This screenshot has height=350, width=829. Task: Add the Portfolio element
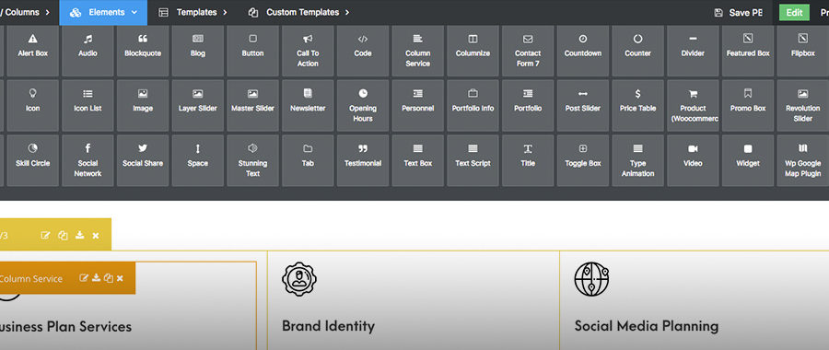pyautogui.click(x=528, y=106)
